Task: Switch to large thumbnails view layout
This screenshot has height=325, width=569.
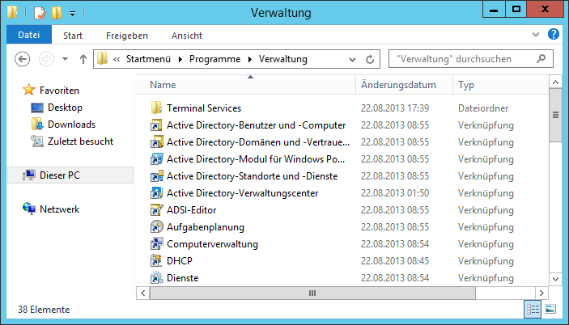Action: pos(550,310)
